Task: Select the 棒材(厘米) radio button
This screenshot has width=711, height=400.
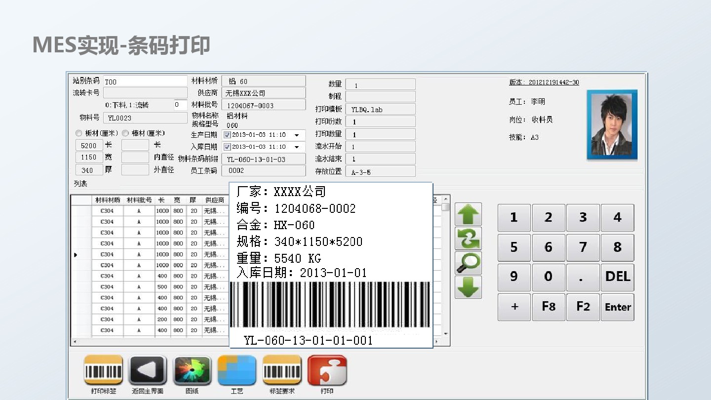Action: point(125,133)
